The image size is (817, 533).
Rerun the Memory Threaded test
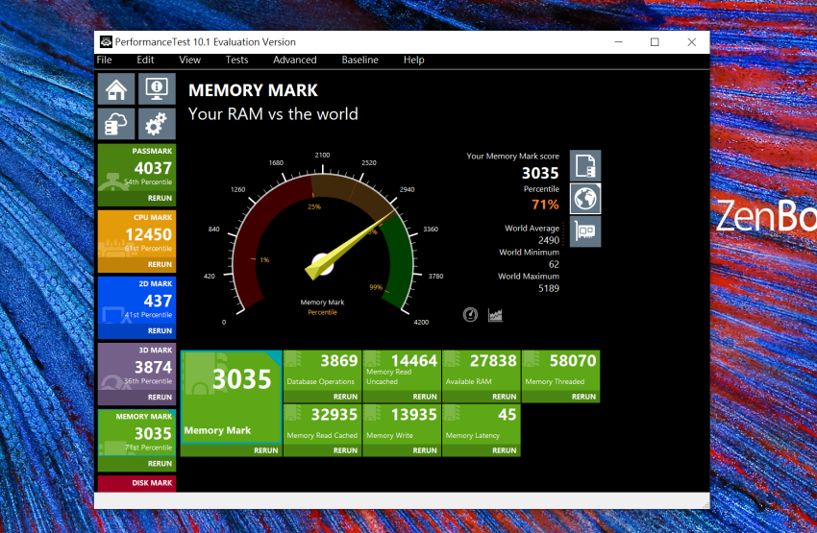pos(583,397)
